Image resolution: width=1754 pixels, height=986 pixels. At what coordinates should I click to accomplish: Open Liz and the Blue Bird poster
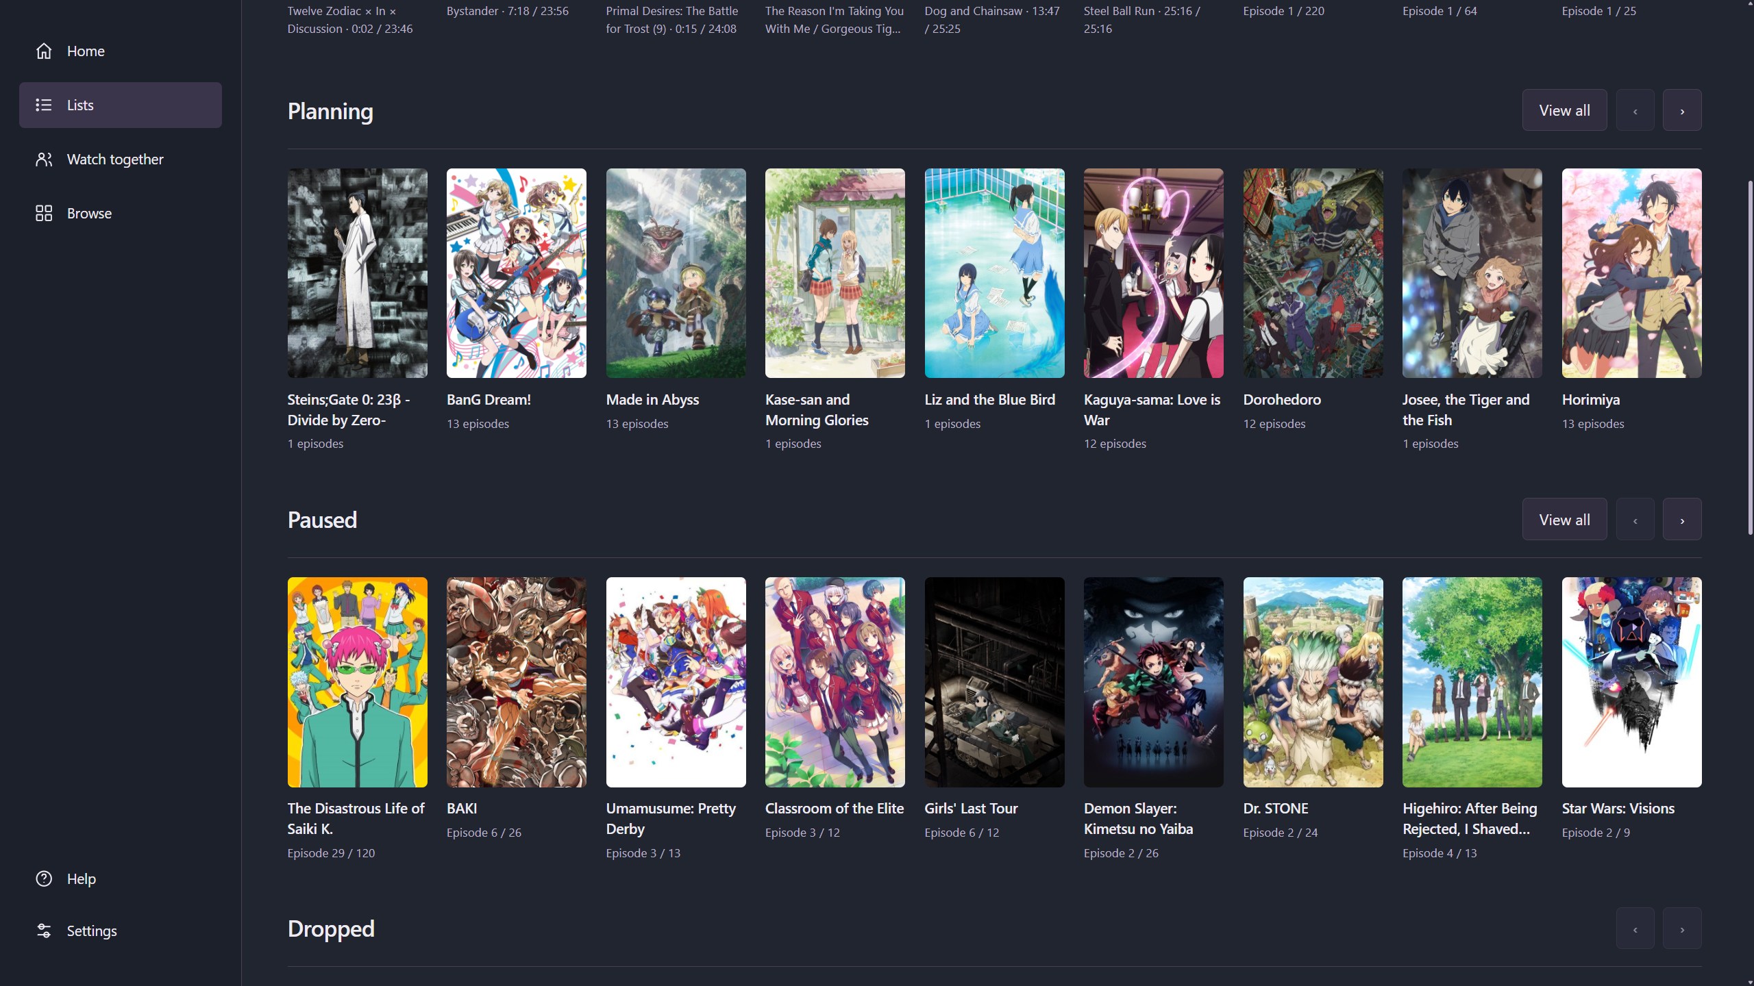click(995, 273)
